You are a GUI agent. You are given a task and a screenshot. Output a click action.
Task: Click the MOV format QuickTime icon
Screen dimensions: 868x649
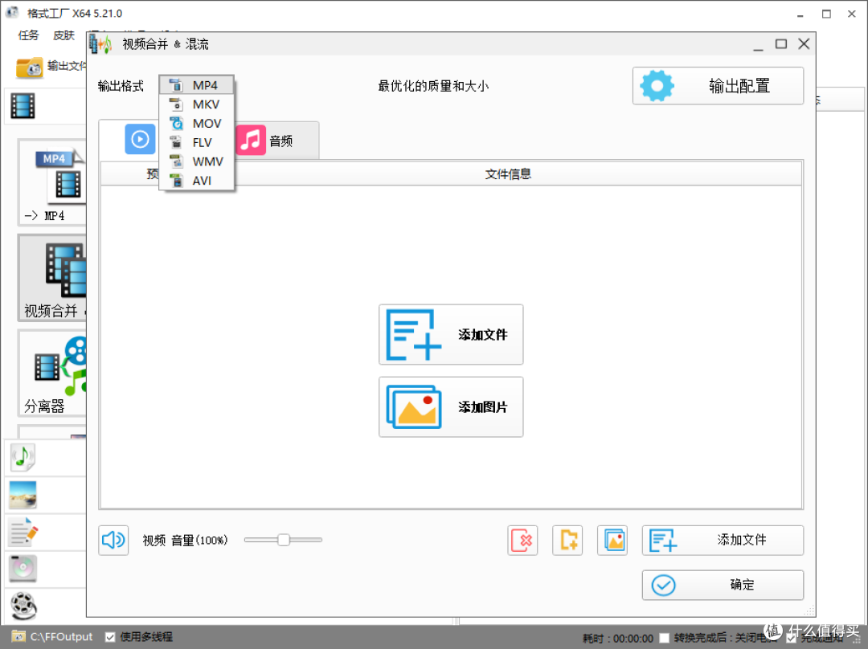(x=176, y=124)
